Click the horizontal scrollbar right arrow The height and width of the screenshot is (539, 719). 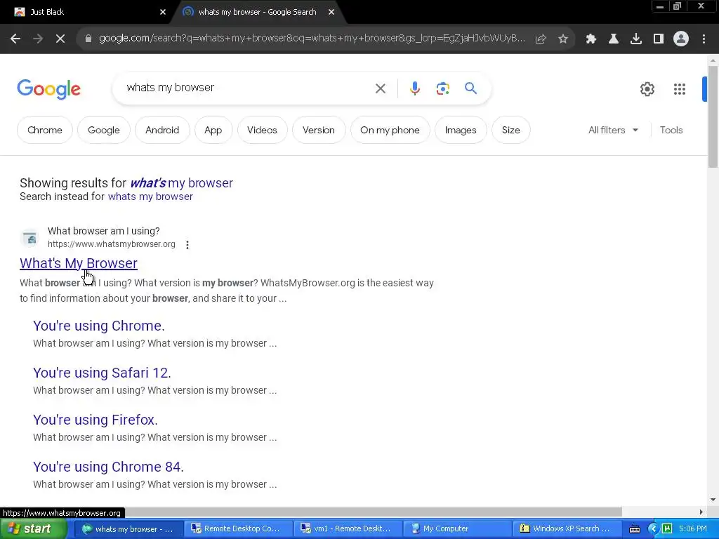(701, 512)
